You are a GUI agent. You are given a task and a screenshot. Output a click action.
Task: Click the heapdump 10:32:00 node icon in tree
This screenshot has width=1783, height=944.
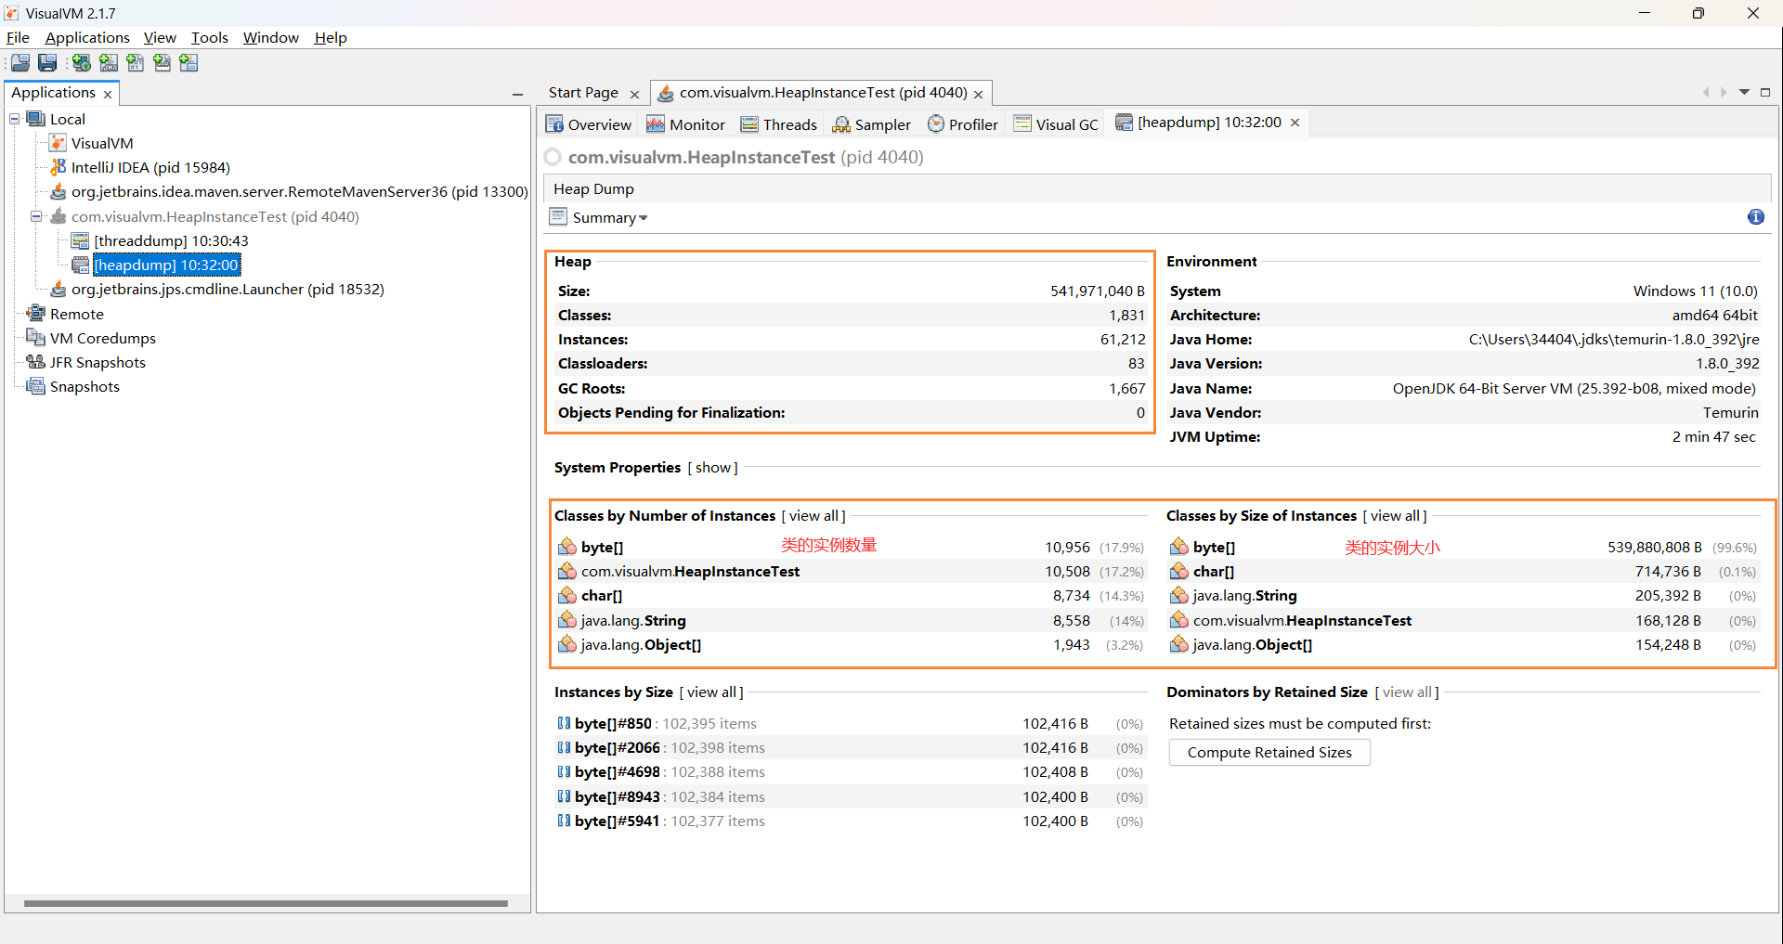coord(81,265)
